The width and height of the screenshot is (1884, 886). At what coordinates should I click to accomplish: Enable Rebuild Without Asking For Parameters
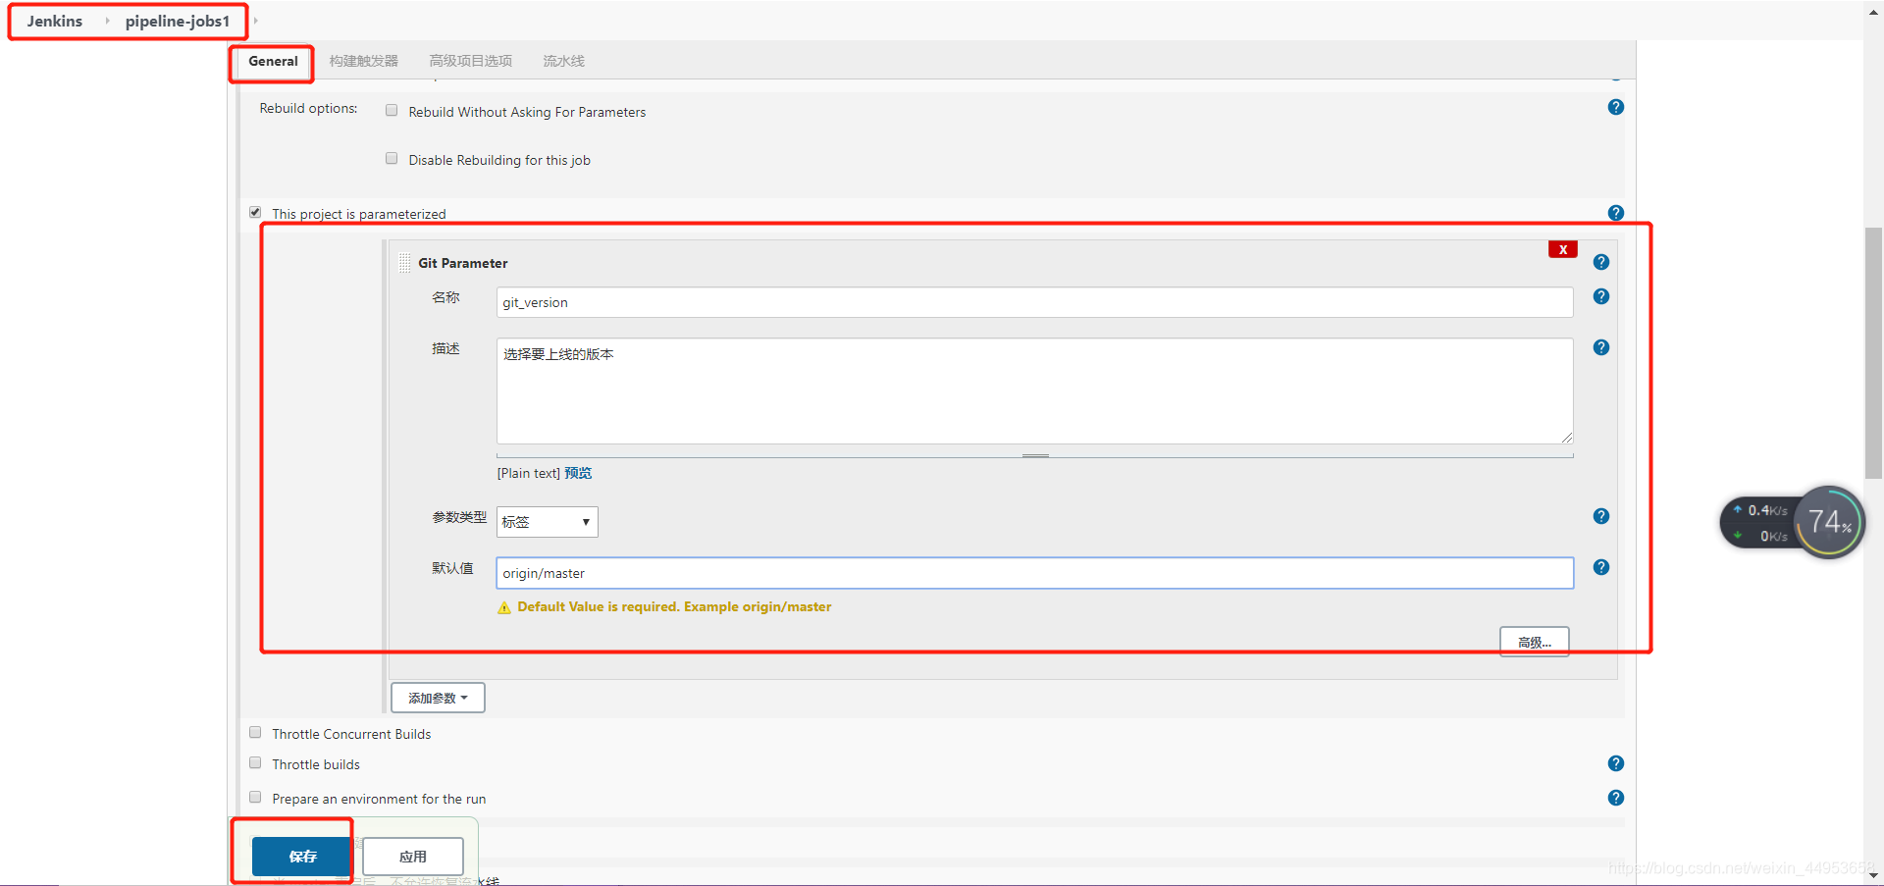point(392,110)
